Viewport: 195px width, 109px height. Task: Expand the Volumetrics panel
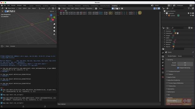click(x=171, y=89)
